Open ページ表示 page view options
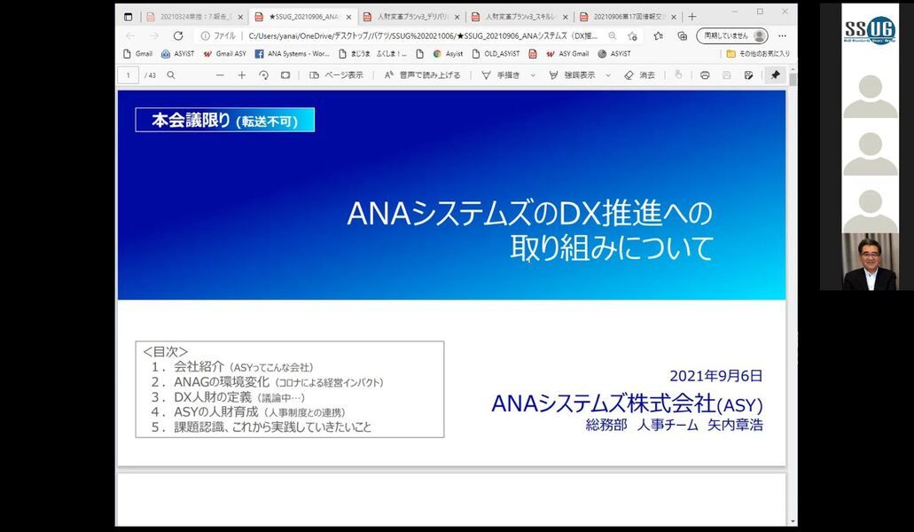This screenshot has height=532, width=914. coord(336,75)
